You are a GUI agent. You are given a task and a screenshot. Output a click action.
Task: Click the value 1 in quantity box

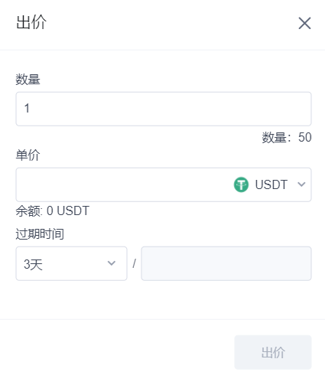(x=27, y=108)
